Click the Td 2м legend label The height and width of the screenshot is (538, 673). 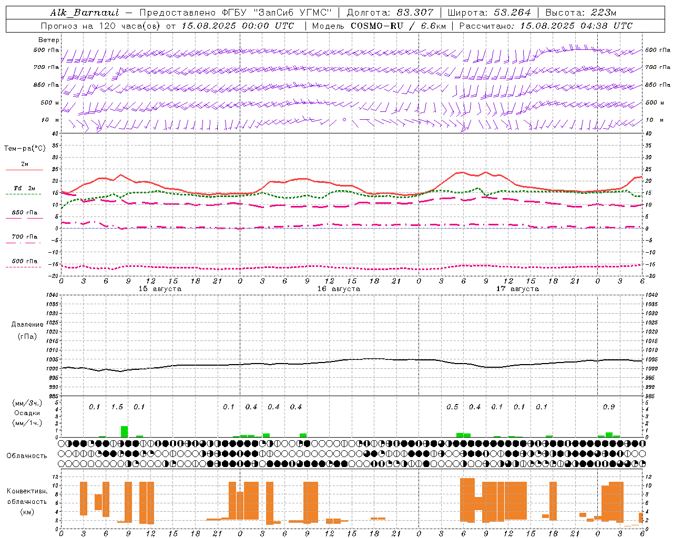(x=25, y=188)
